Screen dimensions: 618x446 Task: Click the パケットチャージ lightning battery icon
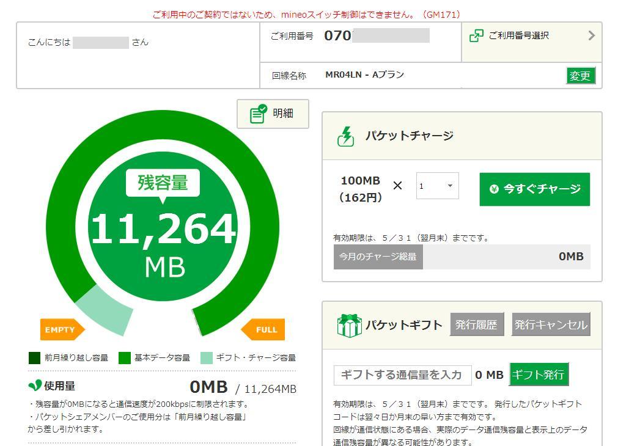coord(346,136)
